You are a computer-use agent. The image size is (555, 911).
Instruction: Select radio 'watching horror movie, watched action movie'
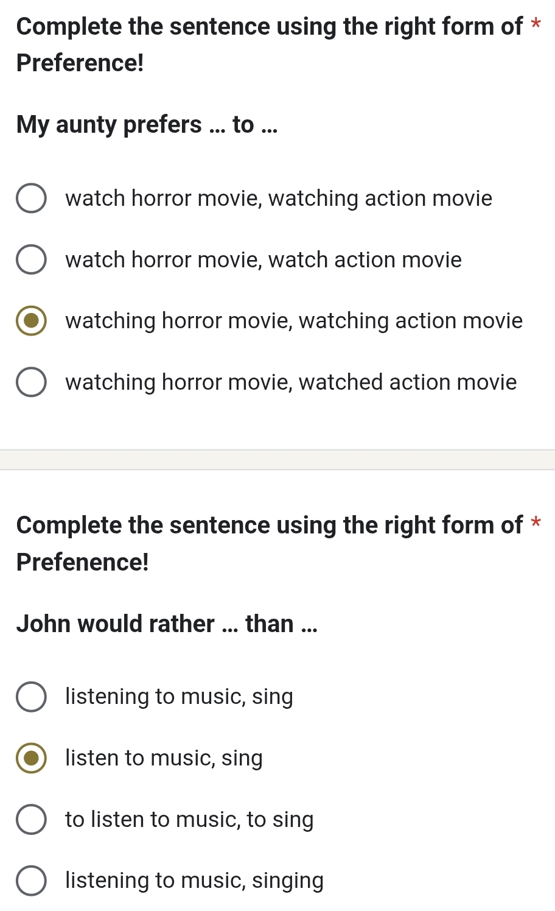pyautogui.click(x=31, y=382)
